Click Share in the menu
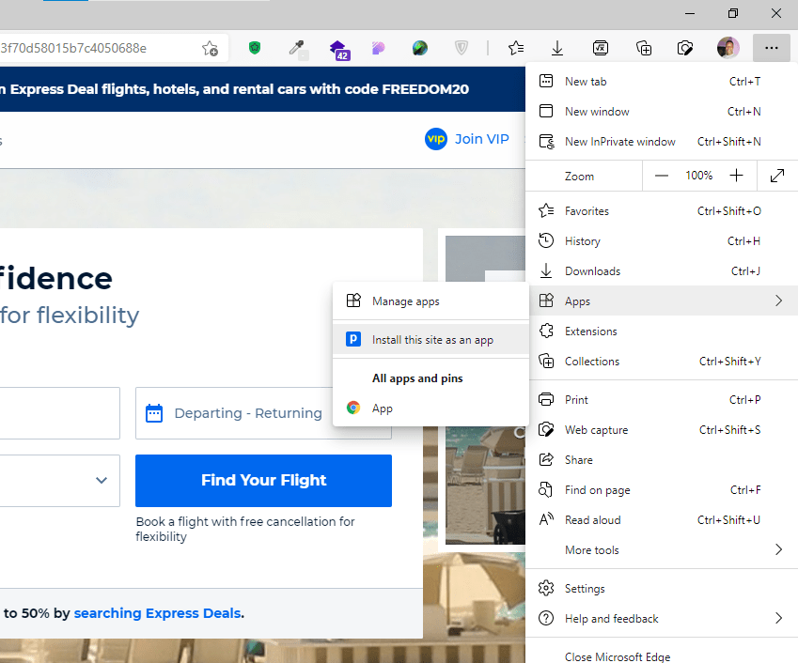The width and height of the screenshot is (798, 663). coord(662,459)
